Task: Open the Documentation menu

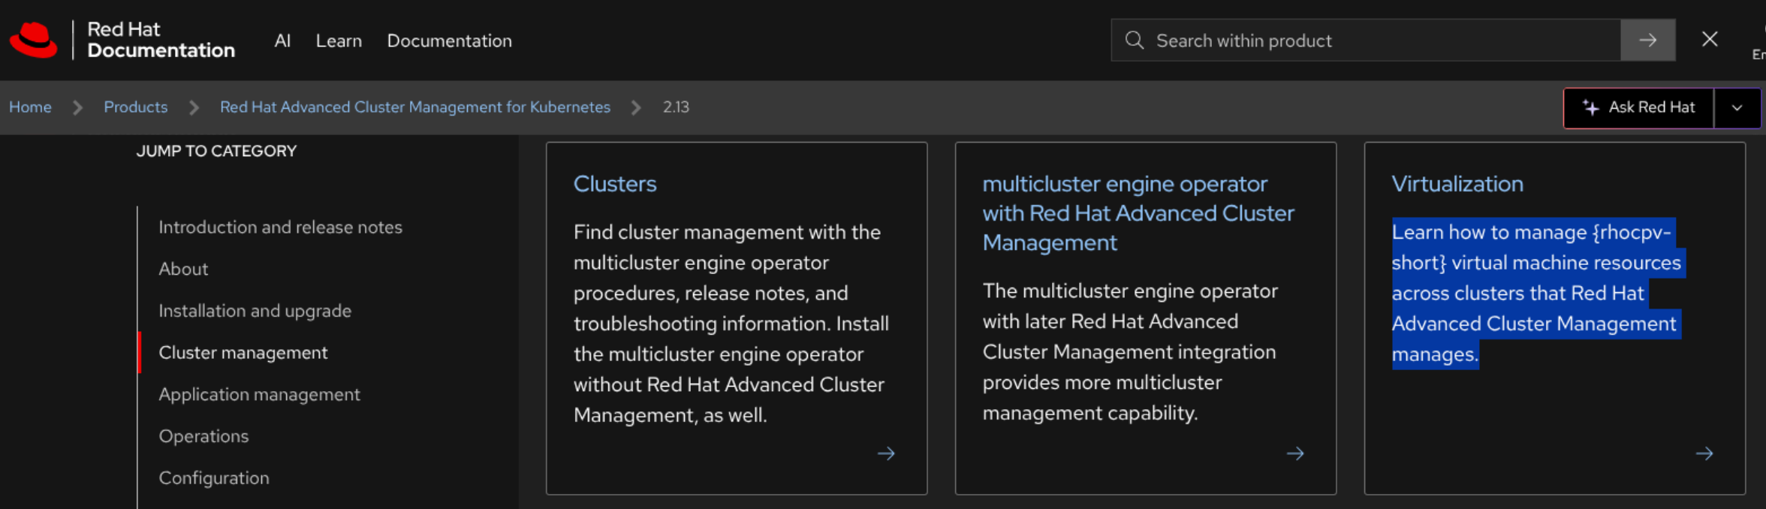Action: point(449,41)
